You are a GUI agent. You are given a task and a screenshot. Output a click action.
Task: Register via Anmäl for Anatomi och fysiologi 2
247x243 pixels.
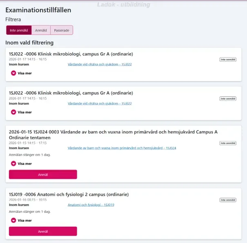click(43, 231)
